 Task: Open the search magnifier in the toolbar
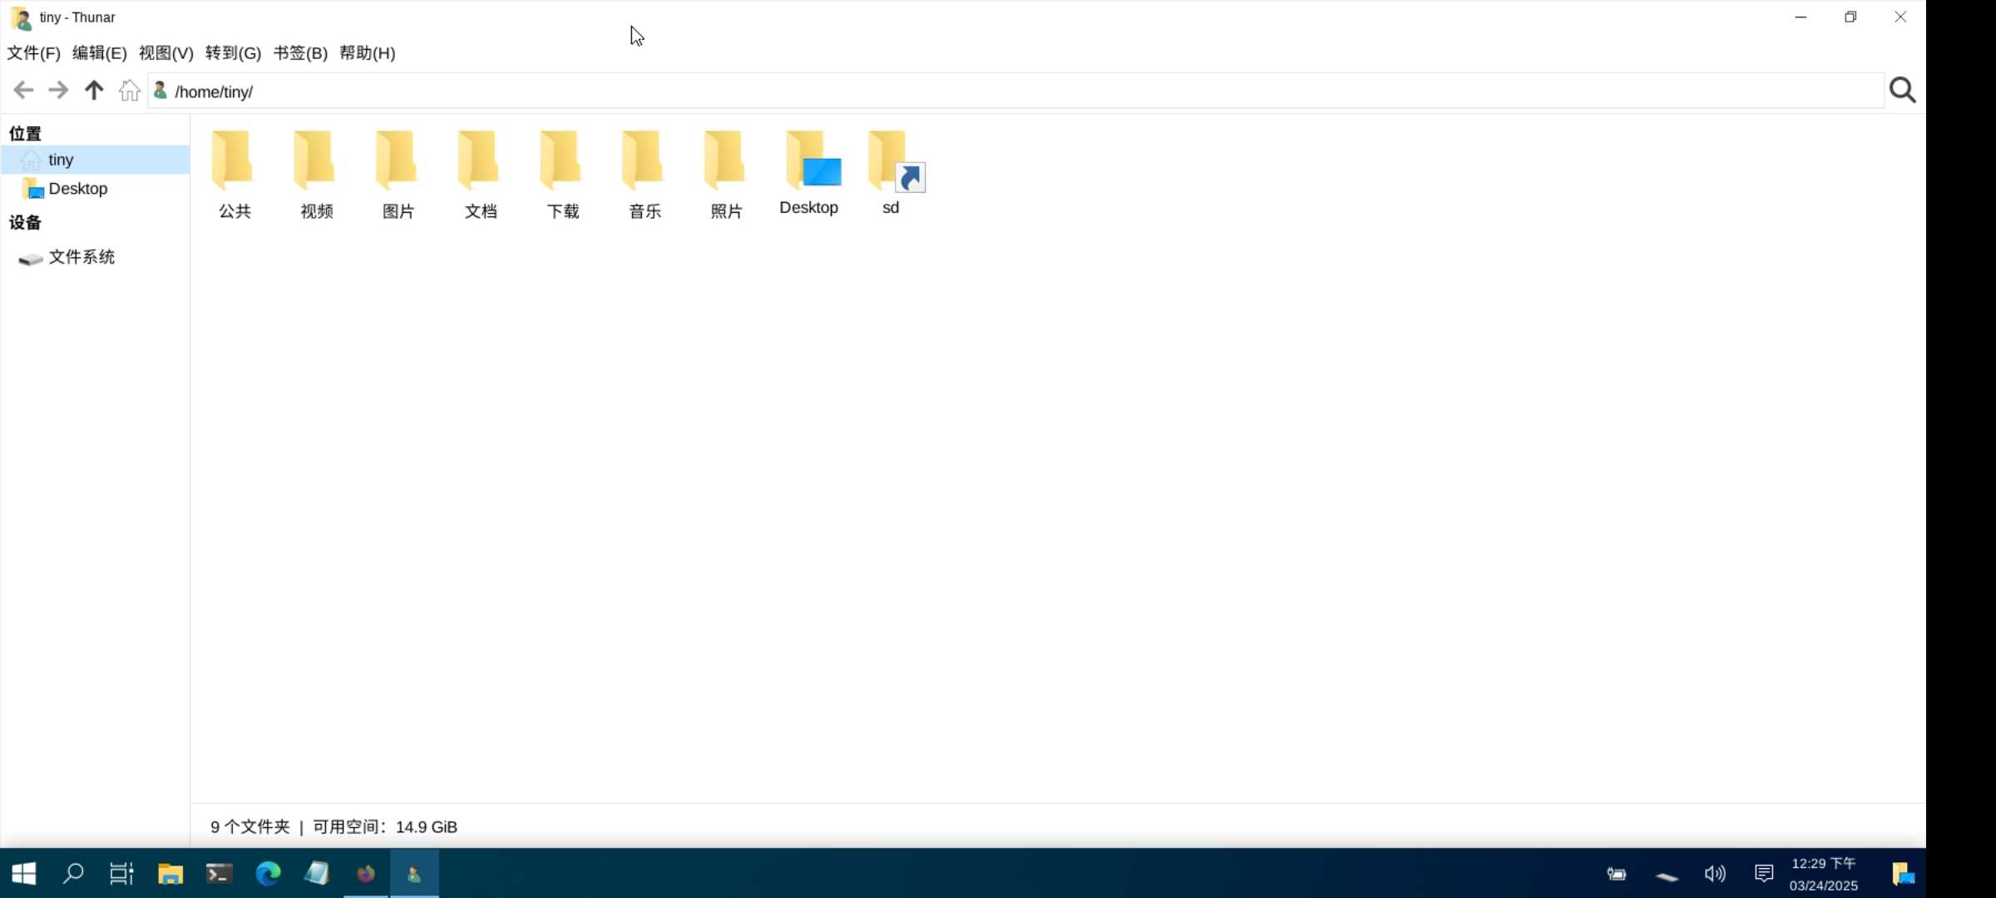(1903, 90)
